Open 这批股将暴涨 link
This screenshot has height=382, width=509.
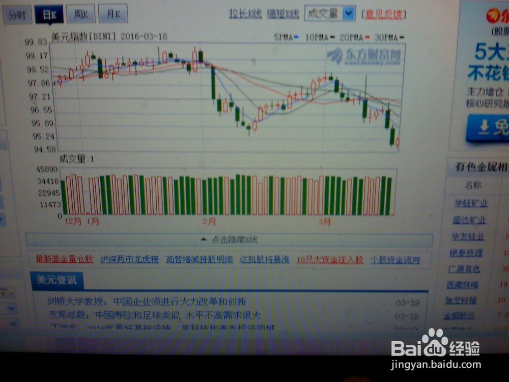pos(265,260)
